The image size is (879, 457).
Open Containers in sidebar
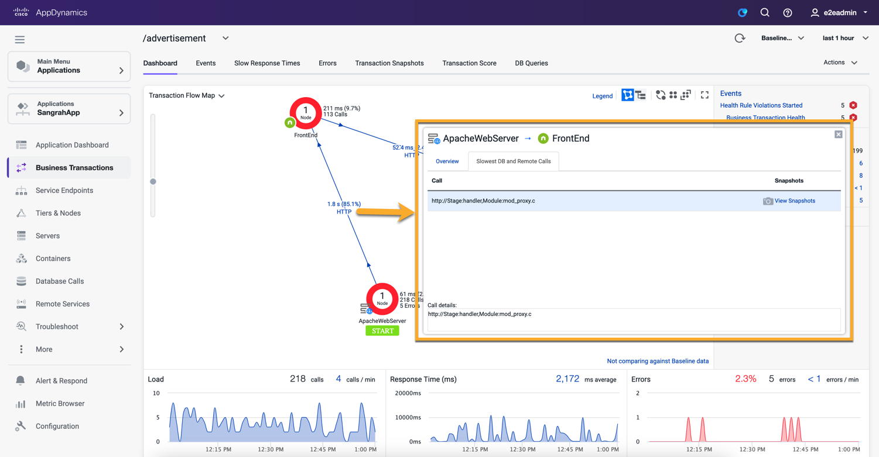[x=70, y=259]
